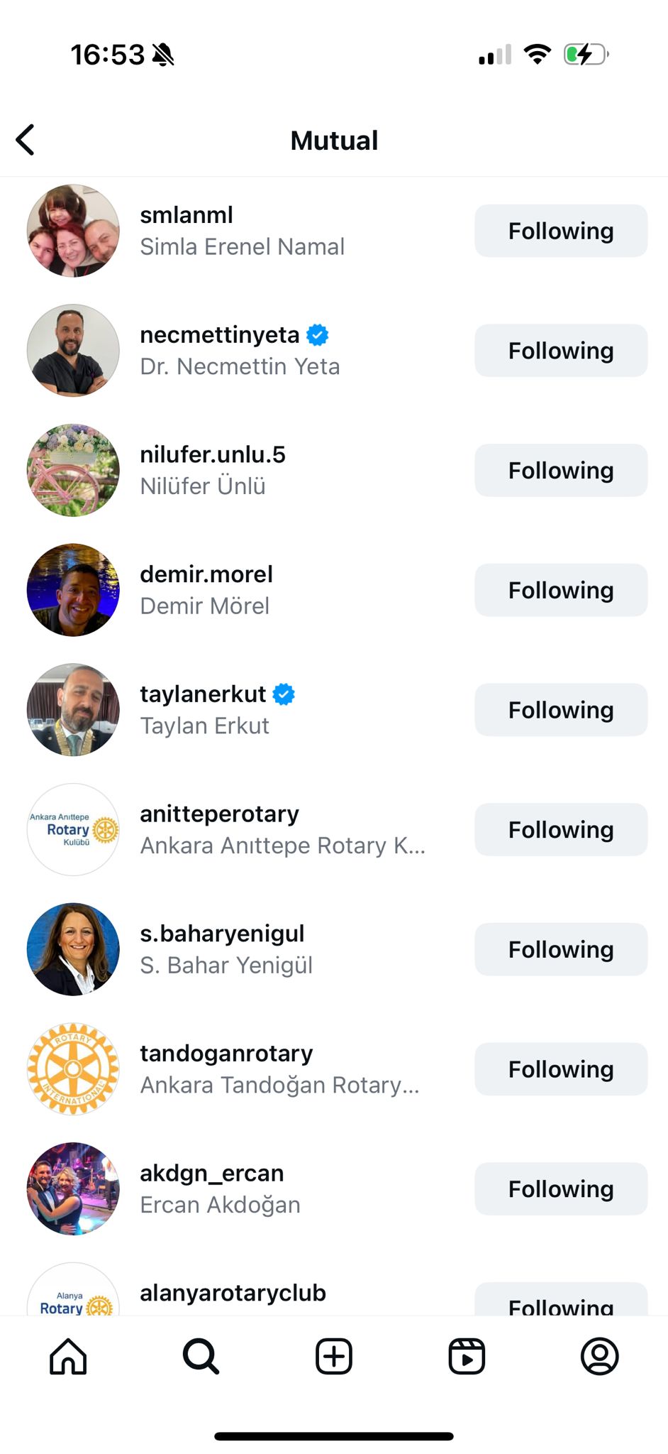Open the Home feed tab
The height and width of the screenshot is (1454, 668).
pos(68,1357)
